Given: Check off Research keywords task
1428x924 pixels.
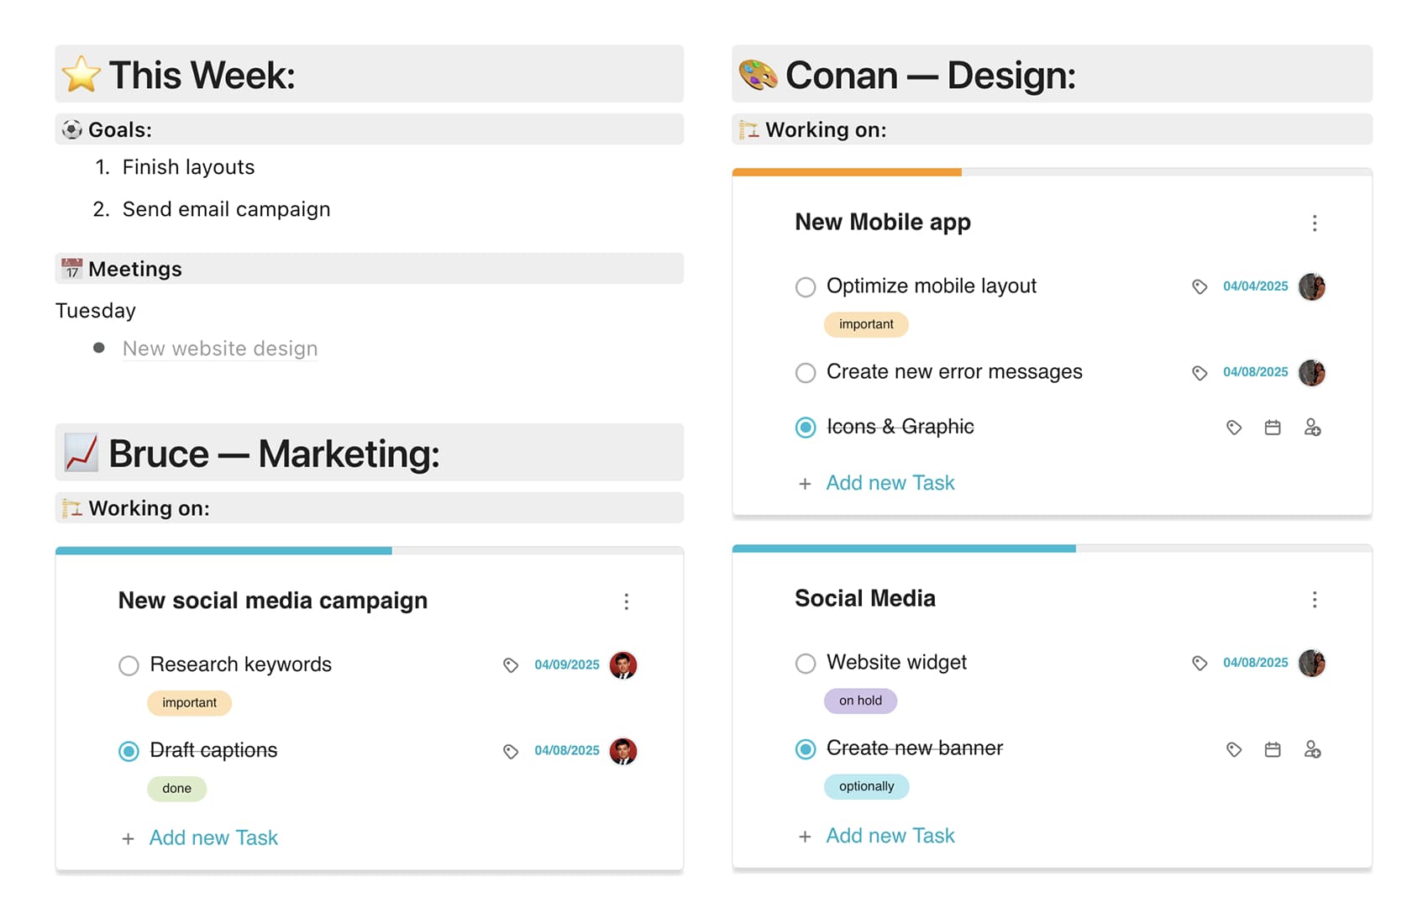Looking at the screenshot, I should 129,666.
